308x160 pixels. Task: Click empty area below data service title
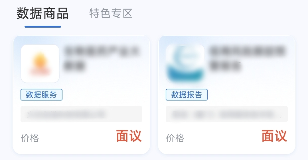[x=102, y=79]
